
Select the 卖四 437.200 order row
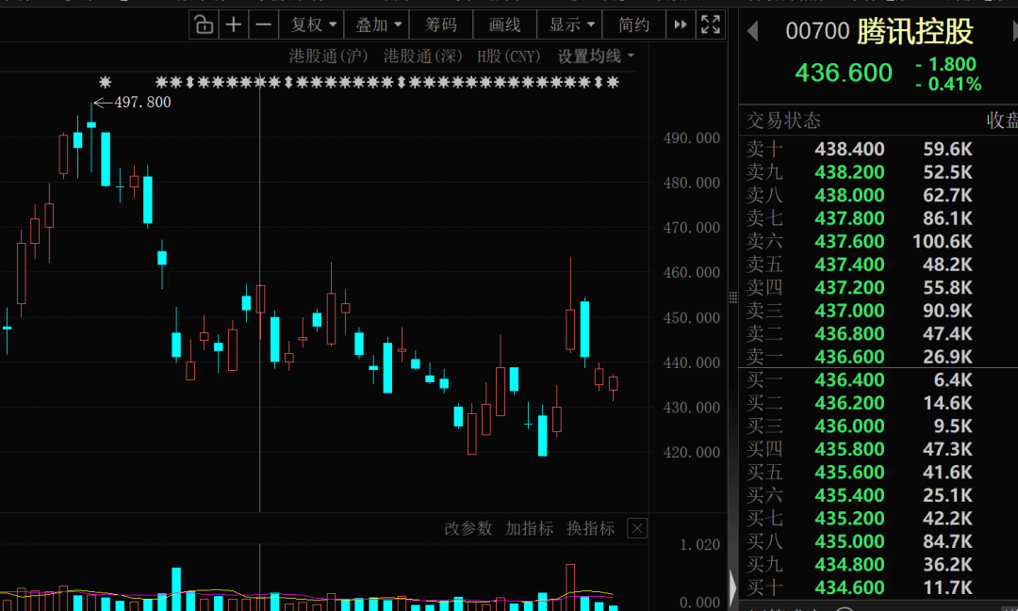(x=878, y=287)
